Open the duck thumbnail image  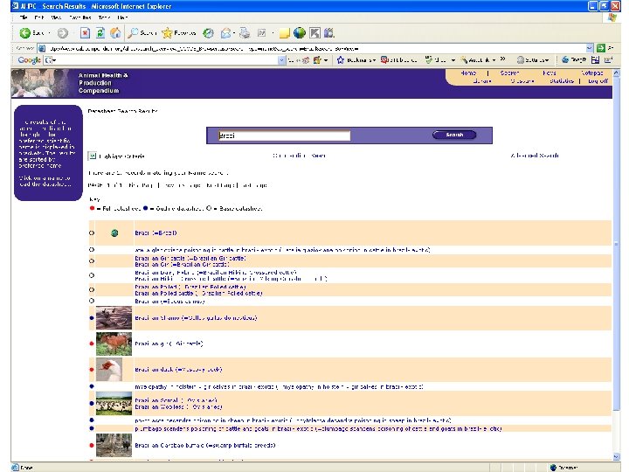pos(109,370)
